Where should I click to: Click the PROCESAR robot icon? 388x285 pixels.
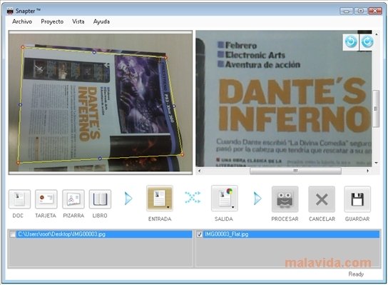[285, 199]
